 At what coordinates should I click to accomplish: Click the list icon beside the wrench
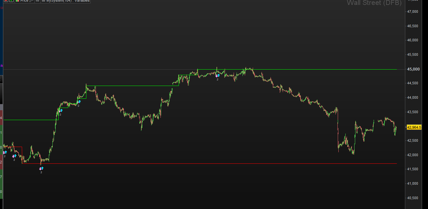tap(37, 1)
